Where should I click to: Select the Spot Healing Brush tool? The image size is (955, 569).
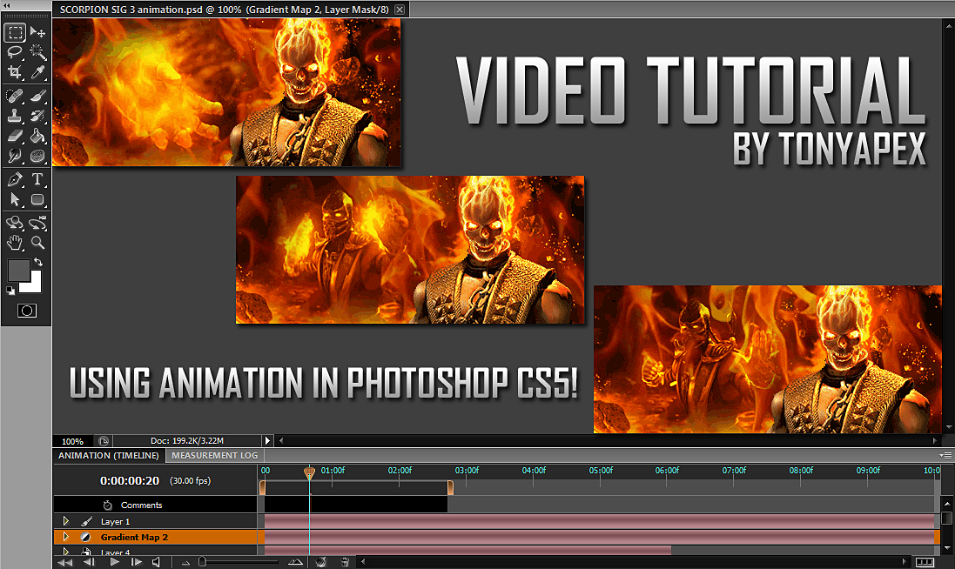tap(15, 97)
